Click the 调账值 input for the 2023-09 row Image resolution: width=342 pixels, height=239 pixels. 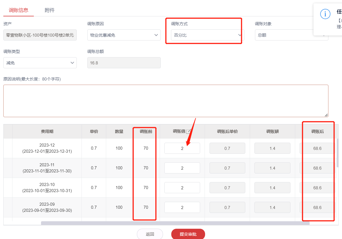pos(182,207)
